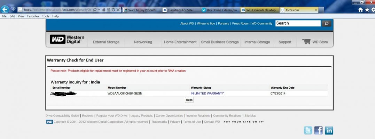Open the Twitter social icon
Viewport: 375px width, 139px height.
click(308, 130)
